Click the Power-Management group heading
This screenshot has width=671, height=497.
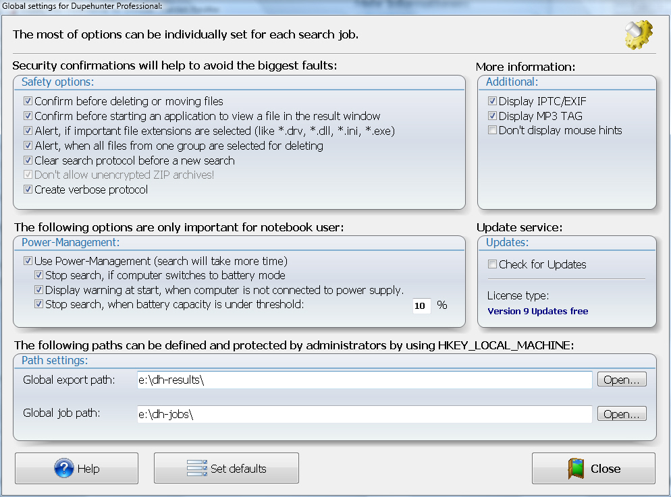71,242
